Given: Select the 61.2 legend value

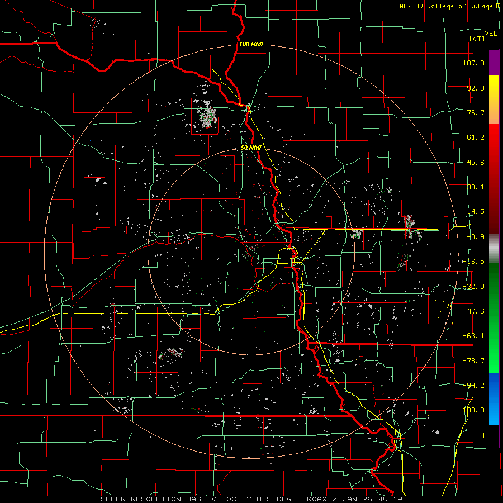Looking at the screenshot, I should pos(476,137).
